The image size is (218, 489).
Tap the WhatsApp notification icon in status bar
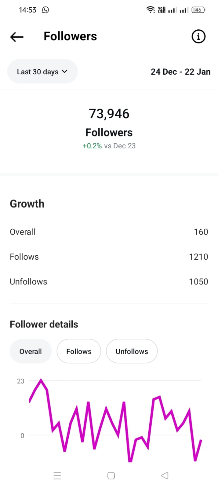(45, 10)
